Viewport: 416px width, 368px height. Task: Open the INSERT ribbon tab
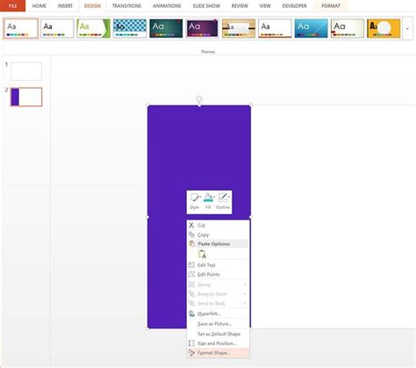point(65,6)
